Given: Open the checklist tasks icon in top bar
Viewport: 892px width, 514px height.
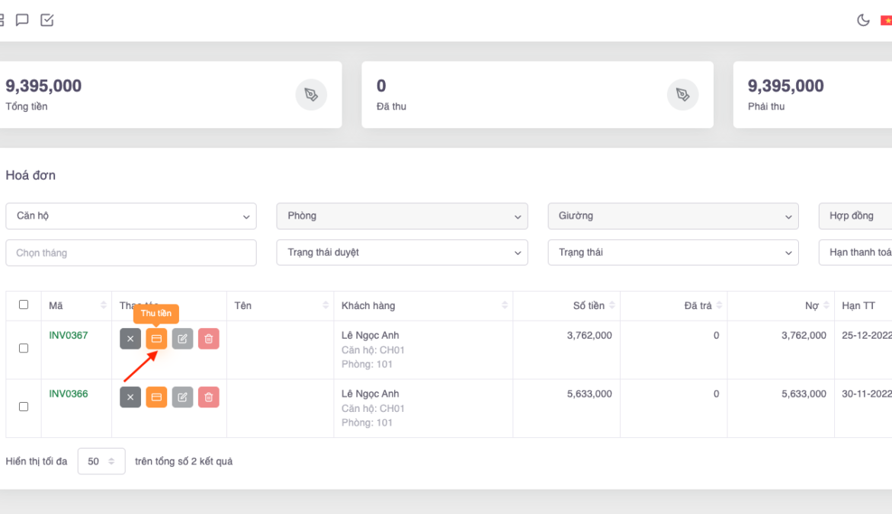Looking at the screenshot, I should pos(47,21).
